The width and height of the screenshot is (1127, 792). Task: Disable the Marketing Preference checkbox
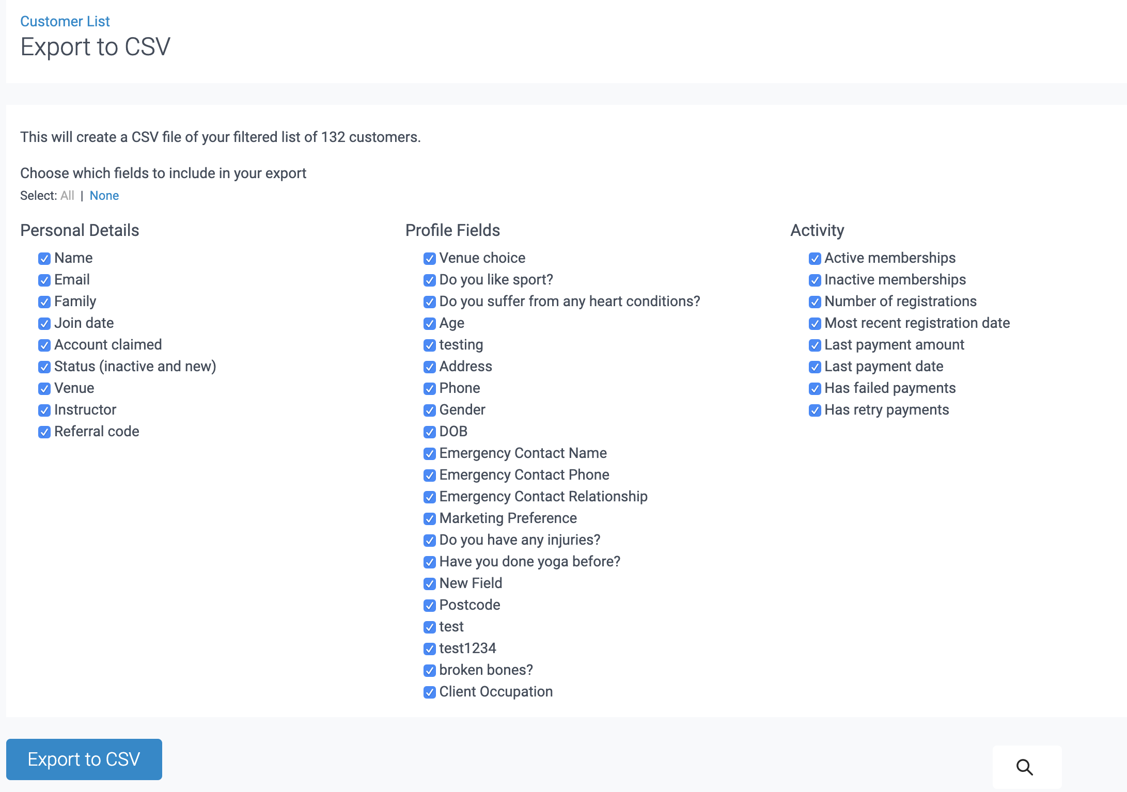coord(429,518)
